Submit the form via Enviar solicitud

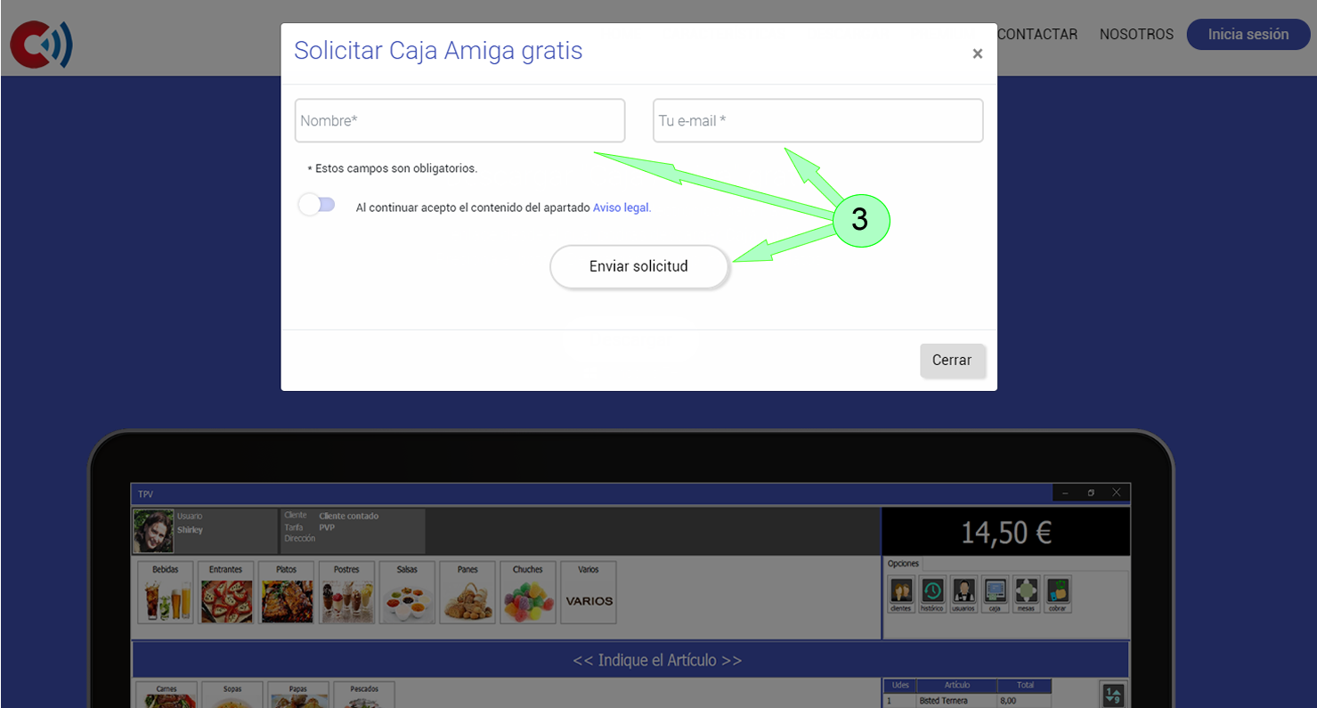click(x=638, y=265)
